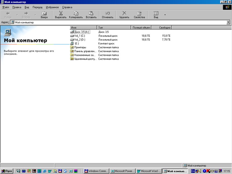Select the Панель управления folder
The image size is (232, 174).
[83, 51]
